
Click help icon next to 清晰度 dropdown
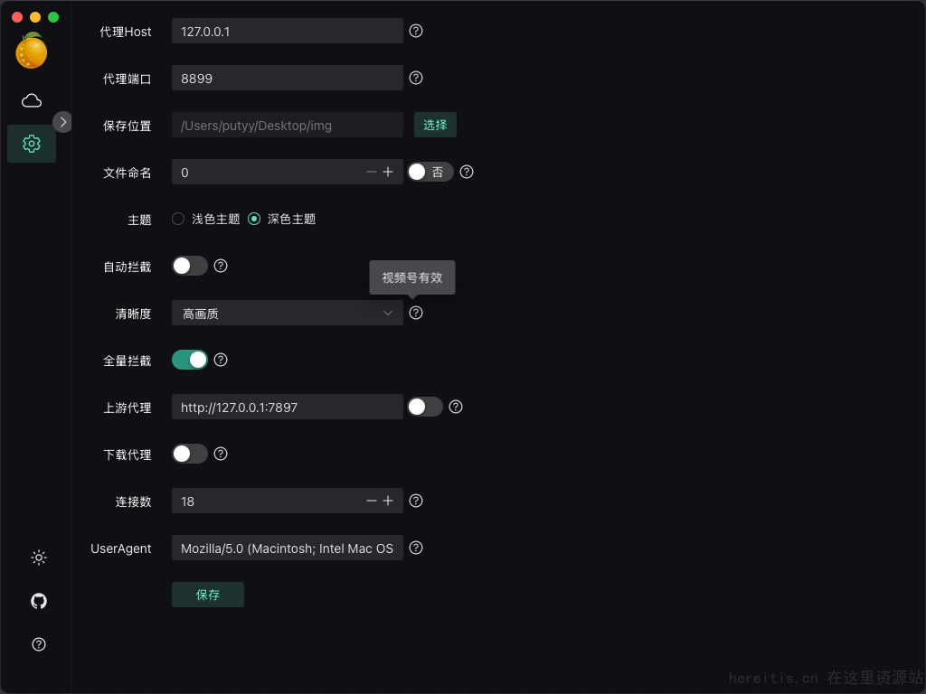coord(416,313)
